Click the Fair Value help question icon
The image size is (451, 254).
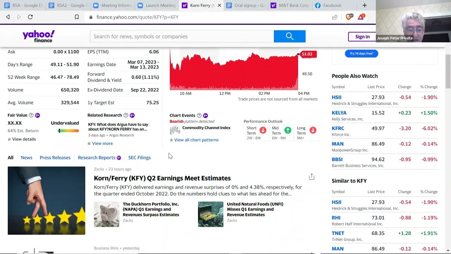pyautogui.click(x=31, y=115)
